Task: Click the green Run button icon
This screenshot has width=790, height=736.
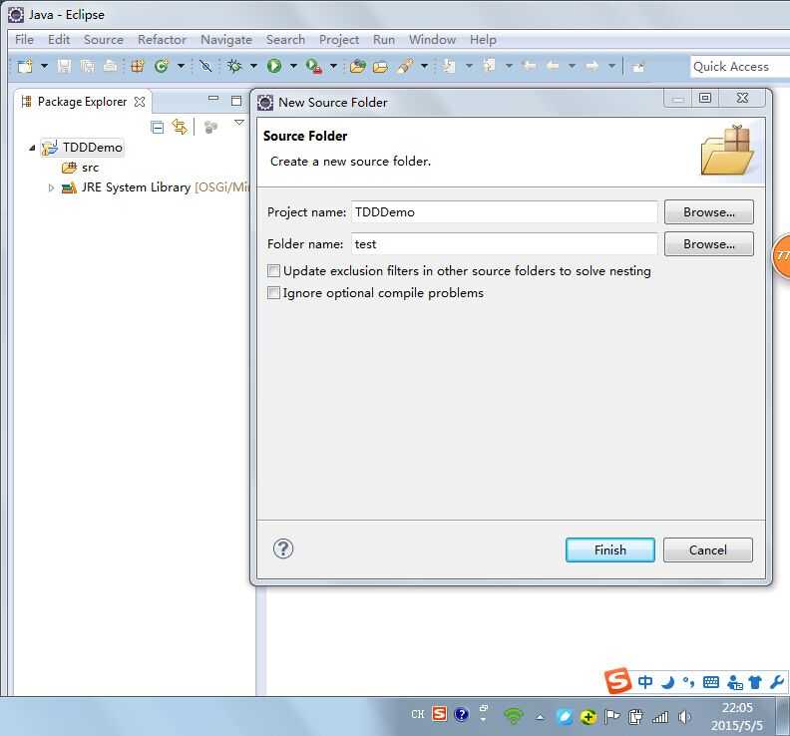Action: click(274, 66)
